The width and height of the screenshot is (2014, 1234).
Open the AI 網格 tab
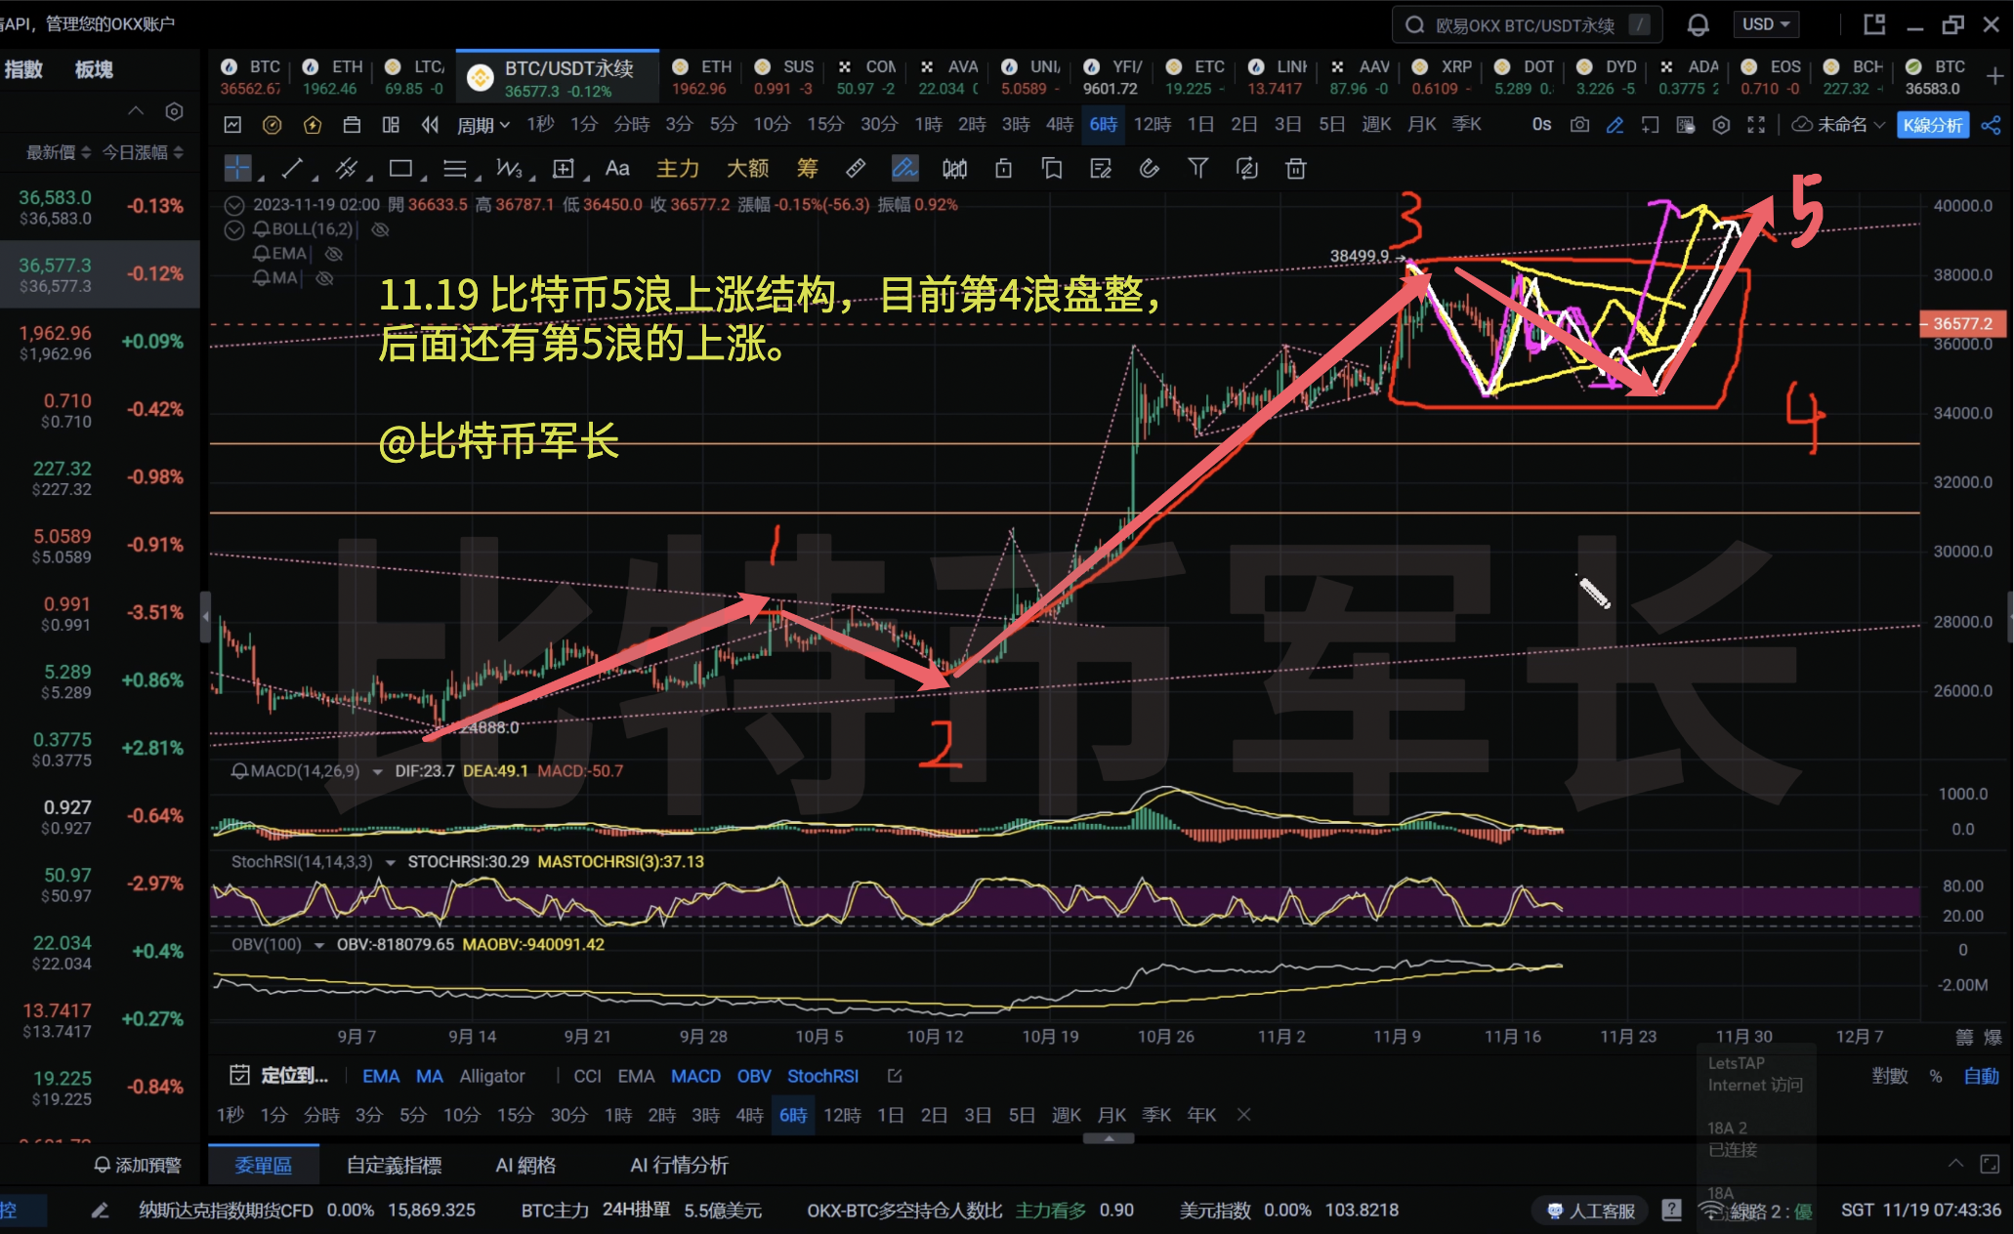[x=525, y=1165]
